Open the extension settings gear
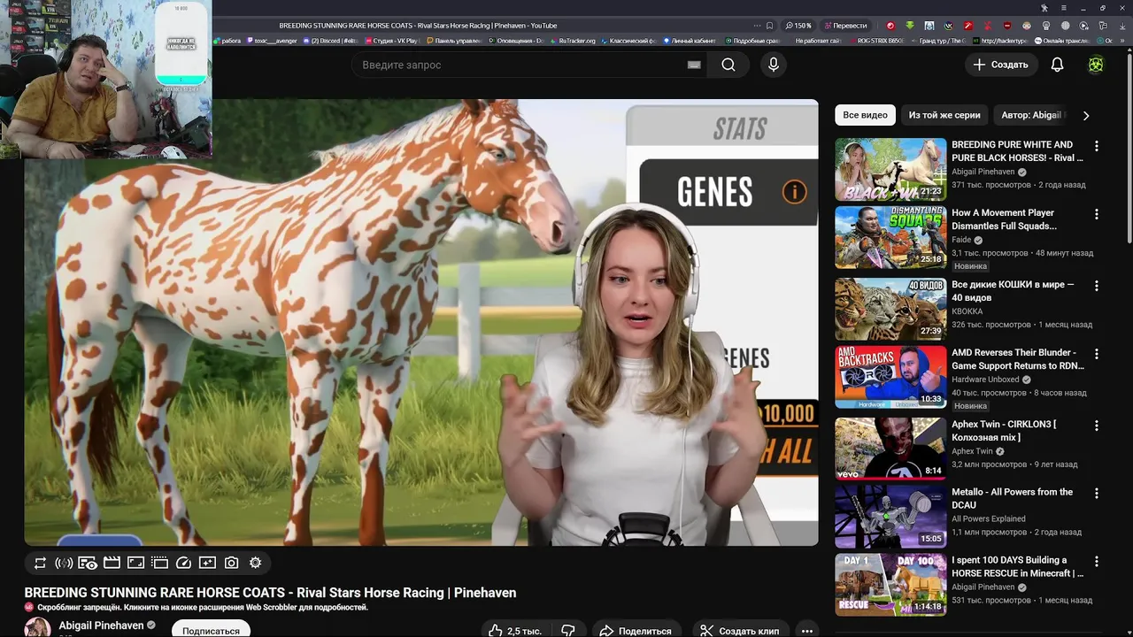Screen dimensions: 1133x637 coord(255,563)
